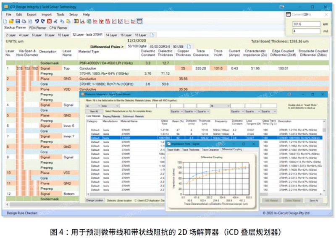Viewport: 336px width, 238px height.
Task: Click the Top layer trace width cell 101.6
Action: 218,68
